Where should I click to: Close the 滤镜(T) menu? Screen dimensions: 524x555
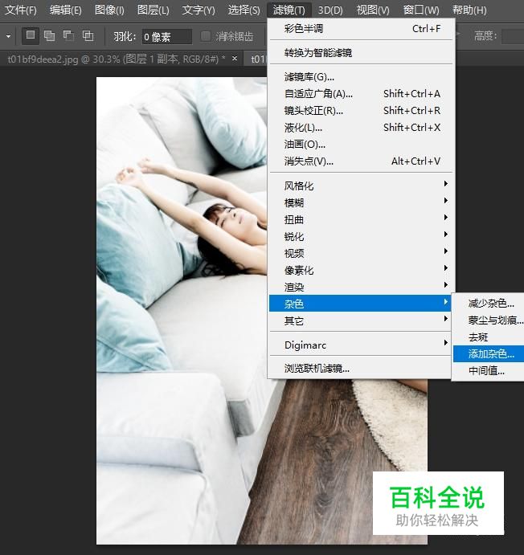coord(289,10)
